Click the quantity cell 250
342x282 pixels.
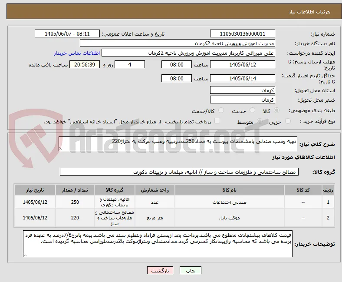(75, 202)
